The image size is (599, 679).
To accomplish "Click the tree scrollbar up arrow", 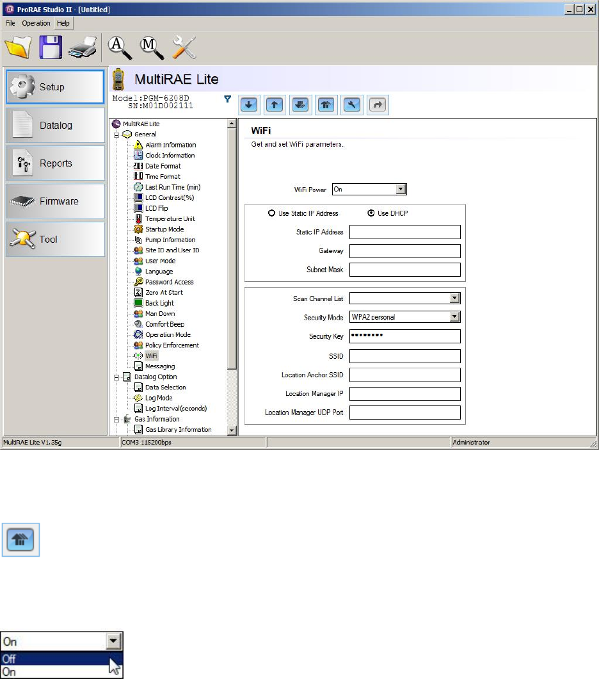I will pos(232,124).
